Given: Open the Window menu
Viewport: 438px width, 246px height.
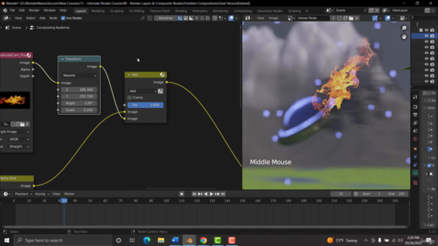Looking at the screenshot, I should tap(49, 10).
